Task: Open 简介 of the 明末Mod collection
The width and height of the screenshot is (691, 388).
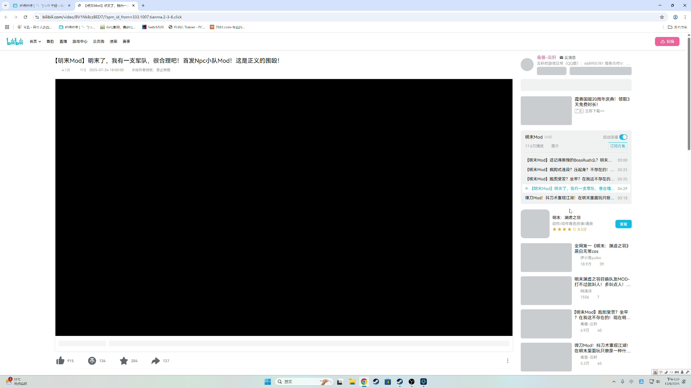Action: coord(555,146)
